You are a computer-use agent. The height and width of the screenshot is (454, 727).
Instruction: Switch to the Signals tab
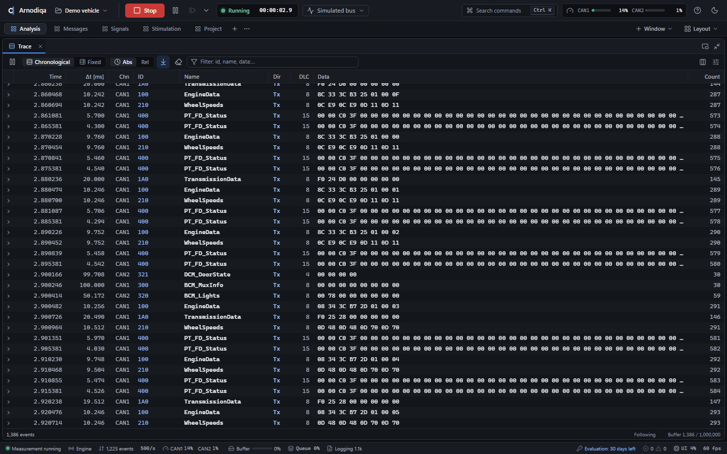click(x=116, y=29)
